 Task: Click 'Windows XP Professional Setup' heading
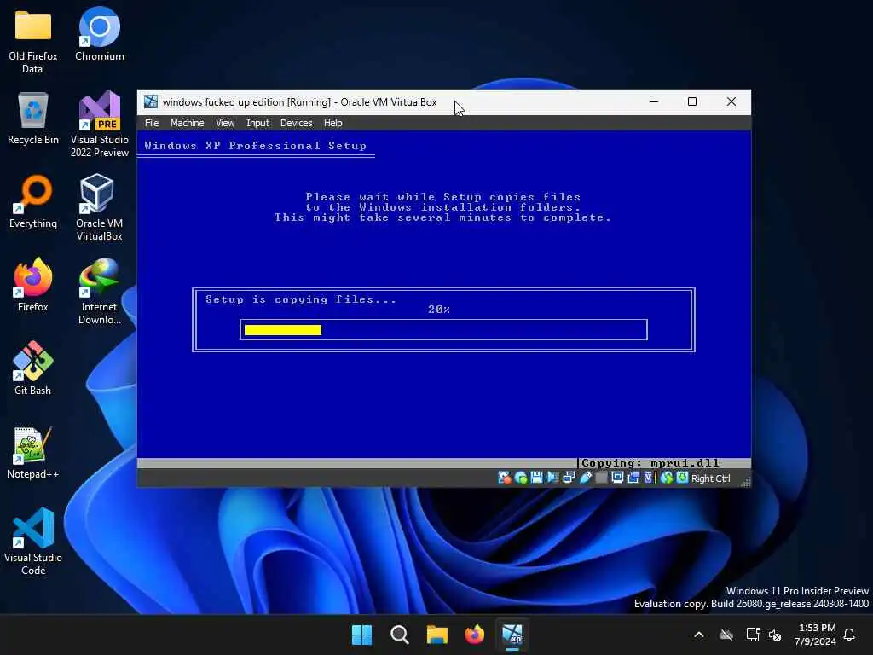255,146
